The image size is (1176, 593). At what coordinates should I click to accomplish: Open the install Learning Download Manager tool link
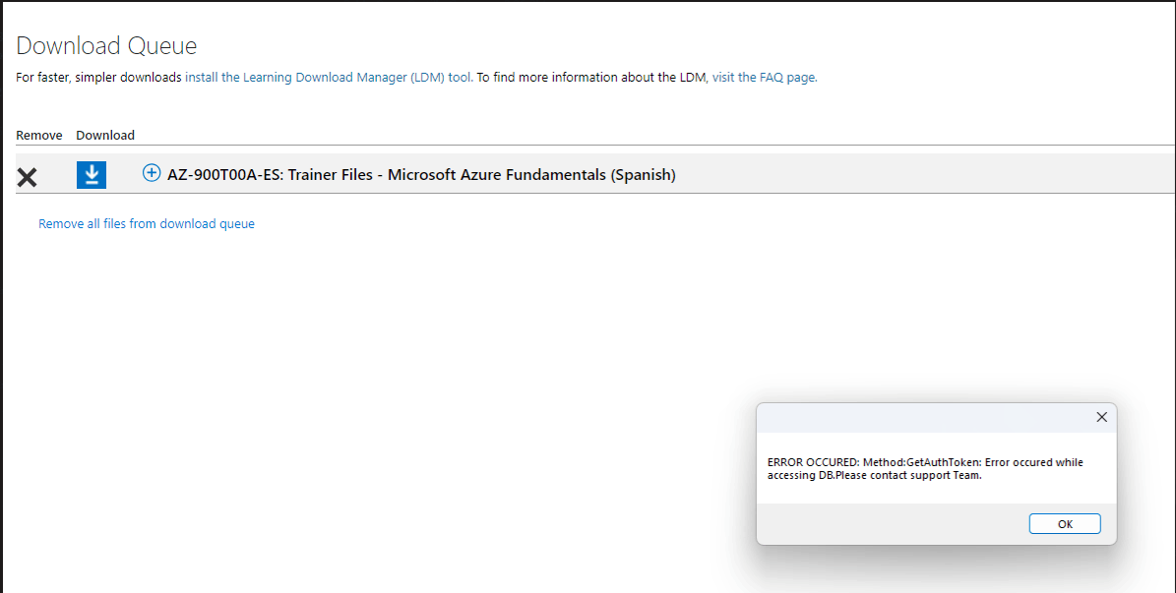pyautogui.click(x=329, y=78)
